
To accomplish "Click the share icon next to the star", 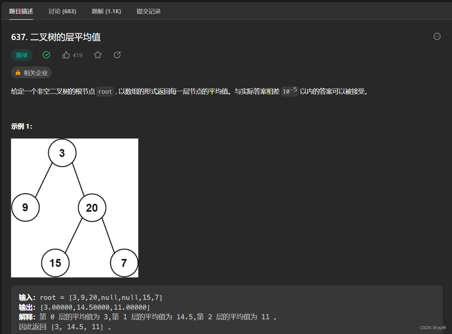I will (x=117, y=55).
